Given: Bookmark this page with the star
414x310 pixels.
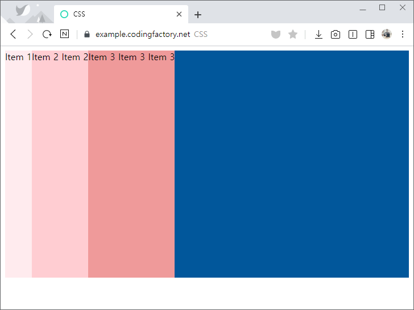Looking at the screenshot, I should pos(293,35).
